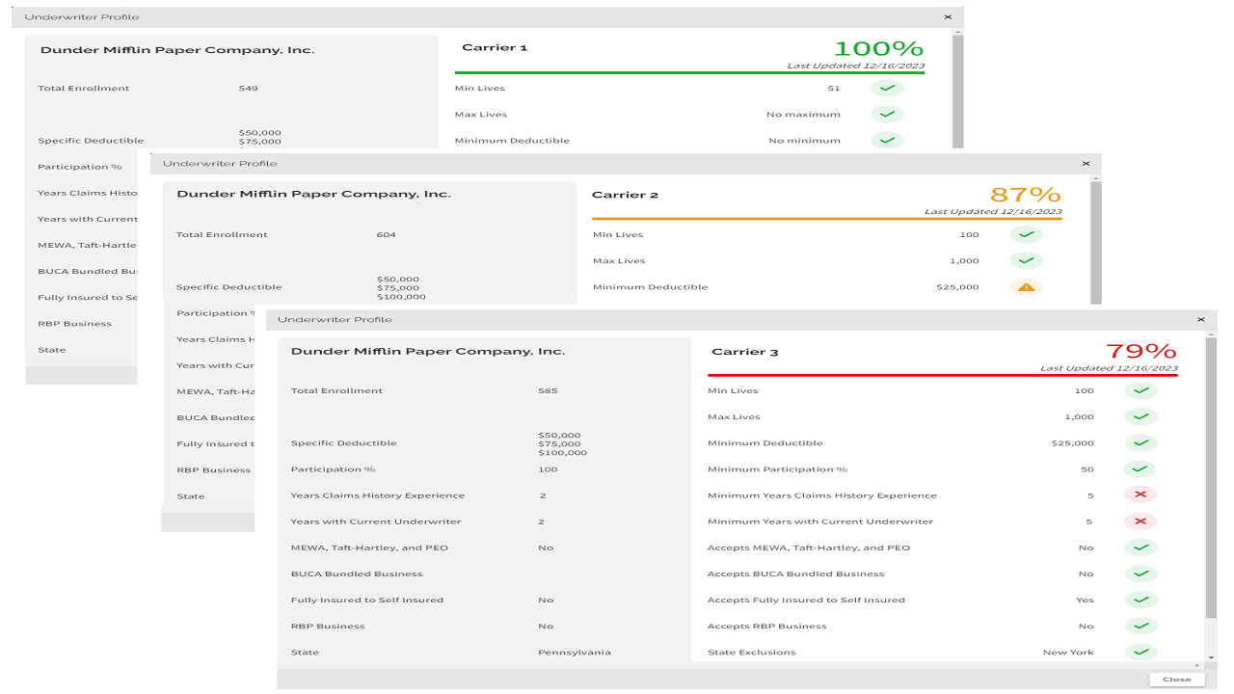Click Carrier 1 Min Lives value 51

pyautogui.click(x=834, y=88)
